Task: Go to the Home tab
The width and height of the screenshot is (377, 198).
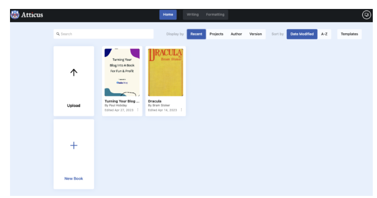Action: click(168, 15)
